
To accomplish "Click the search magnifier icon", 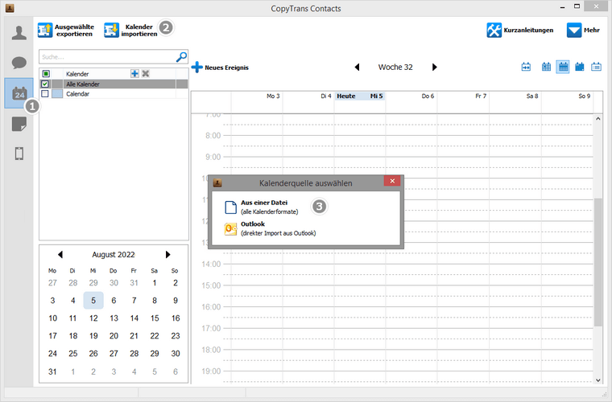I will click(x=181, y=57).
